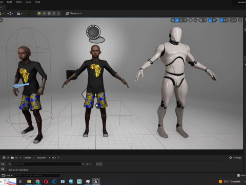This screenshot has width=246, height=185.
Task: Open Google Chrome from taskbar
Action: (x=37, y=181)
